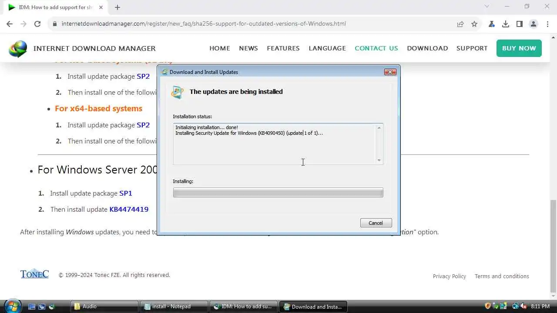The image size is (557, 313).
Task: Click the taskbar clock showing 8:11 PM
Action: [x=540, y=306]
